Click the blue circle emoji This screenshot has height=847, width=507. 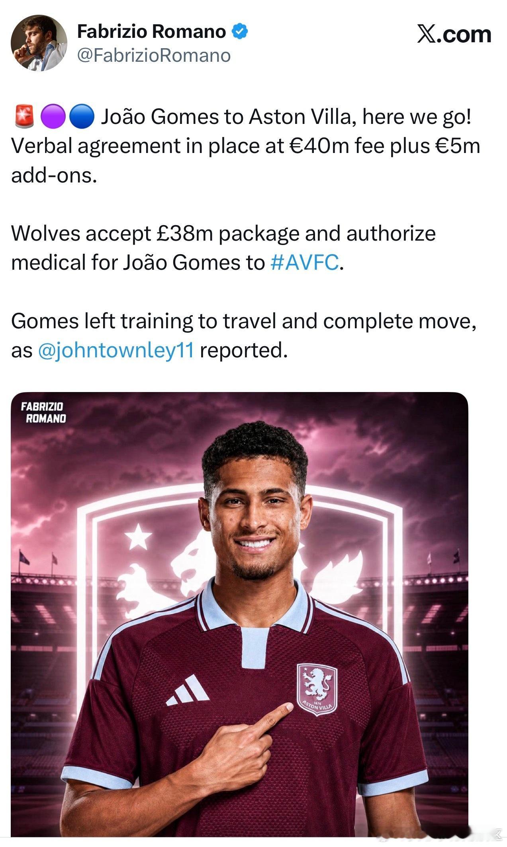(x=81, y=117)
